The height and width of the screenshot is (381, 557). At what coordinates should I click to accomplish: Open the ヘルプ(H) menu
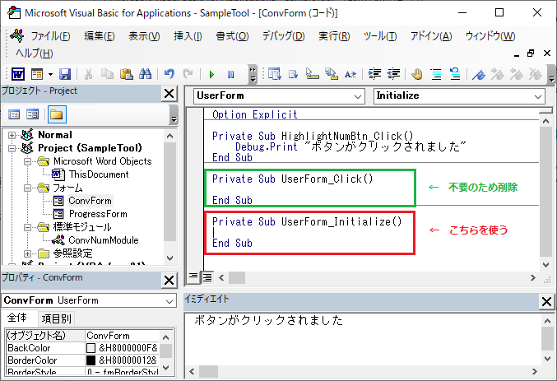click(x=35, y=53)
